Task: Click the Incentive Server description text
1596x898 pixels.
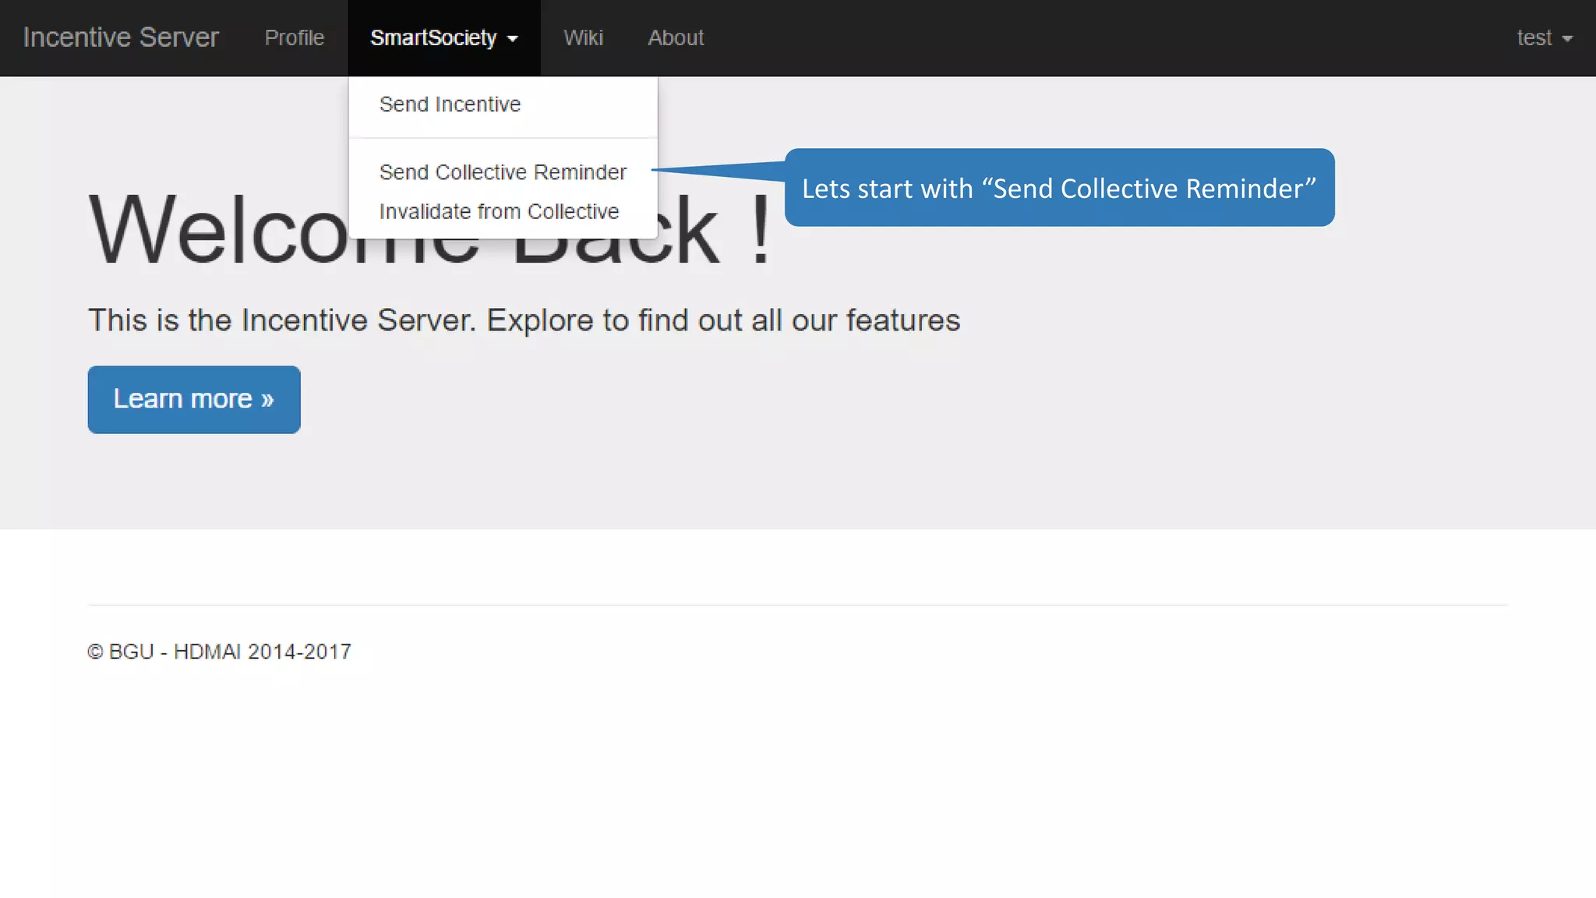Action: [524, 320]
